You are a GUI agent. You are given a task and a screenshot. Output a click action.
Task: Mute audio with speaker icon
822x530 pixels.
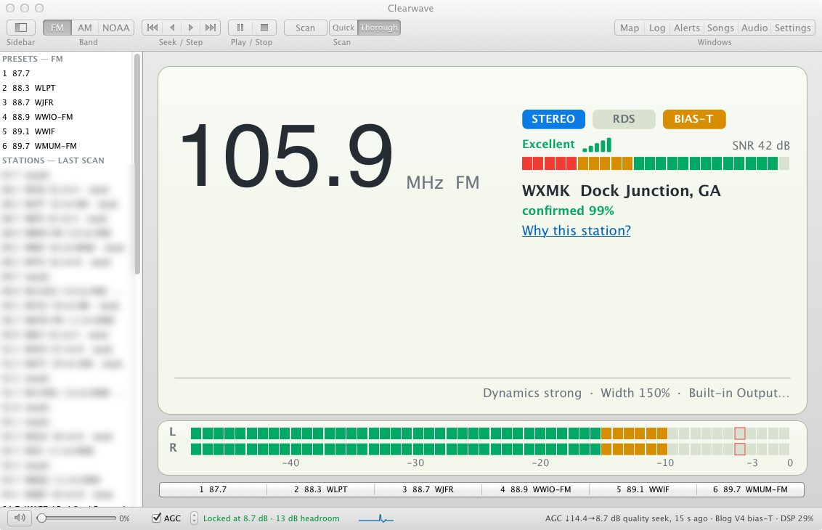[20, 518]
